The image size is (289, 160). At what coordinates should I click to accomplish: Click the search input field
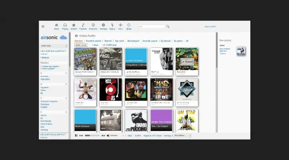click(151, 26)
